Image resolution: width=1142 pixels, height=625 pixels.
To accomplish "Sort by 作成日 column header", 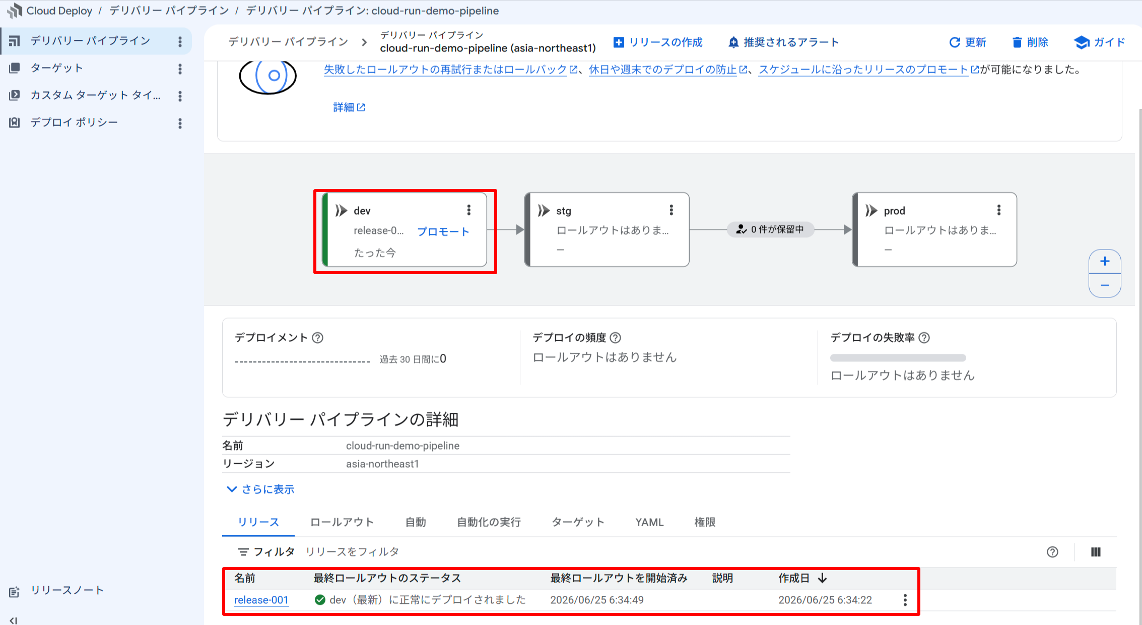I will (x=802, y=578).
